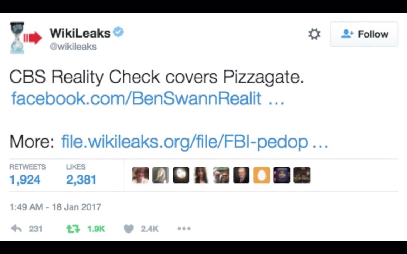Open the 1:49 AM timestamp link

(55, 207)
